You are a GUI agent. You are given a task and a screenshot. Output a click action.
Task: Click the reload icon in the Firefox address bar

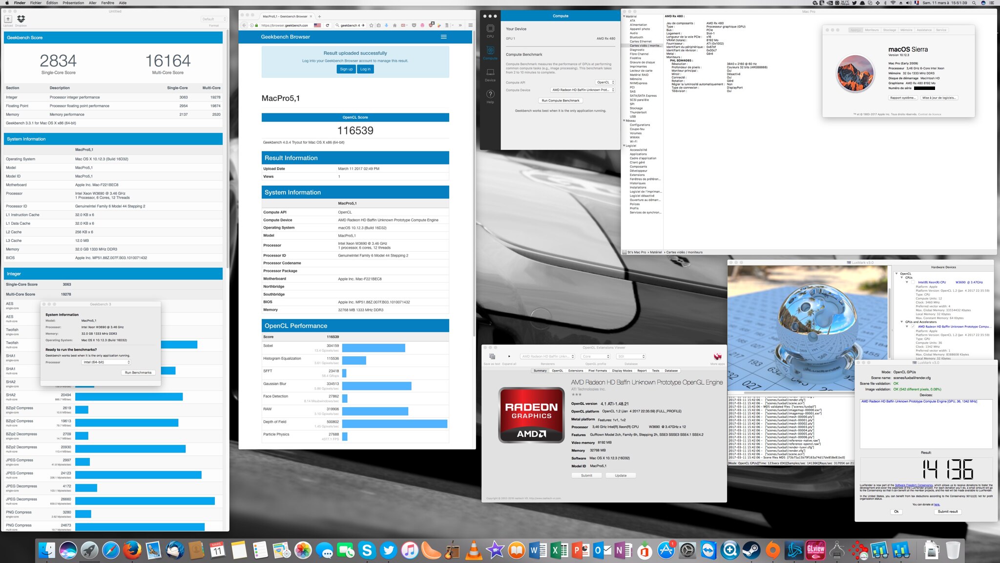[327, 25]
